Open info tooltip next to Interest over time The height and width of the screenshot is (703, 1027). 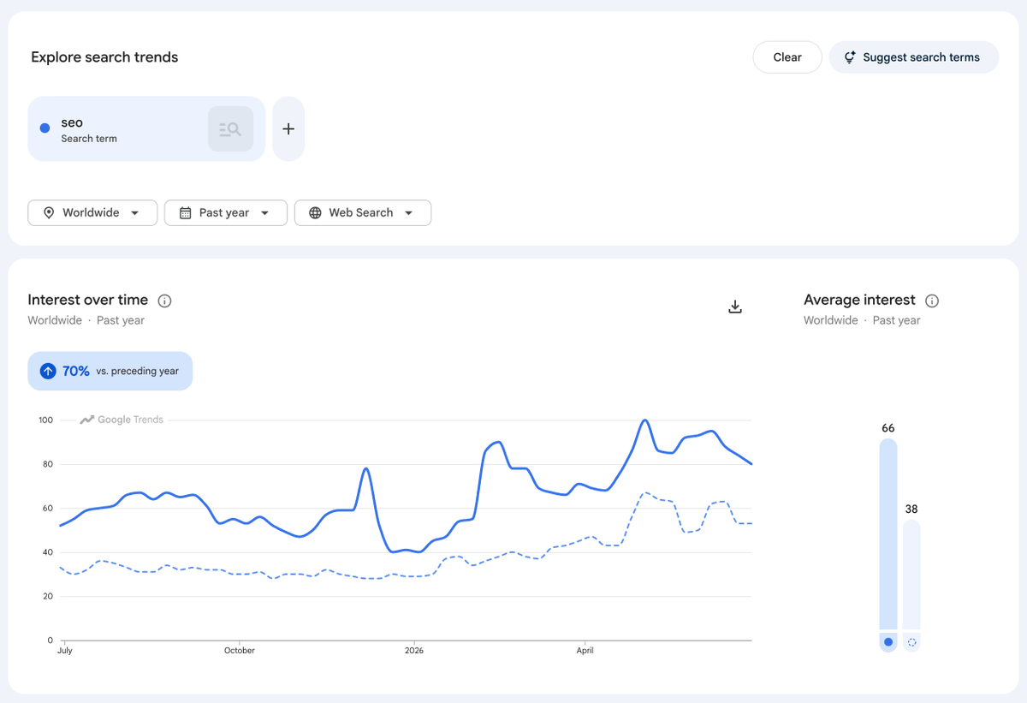click(165, 301)
